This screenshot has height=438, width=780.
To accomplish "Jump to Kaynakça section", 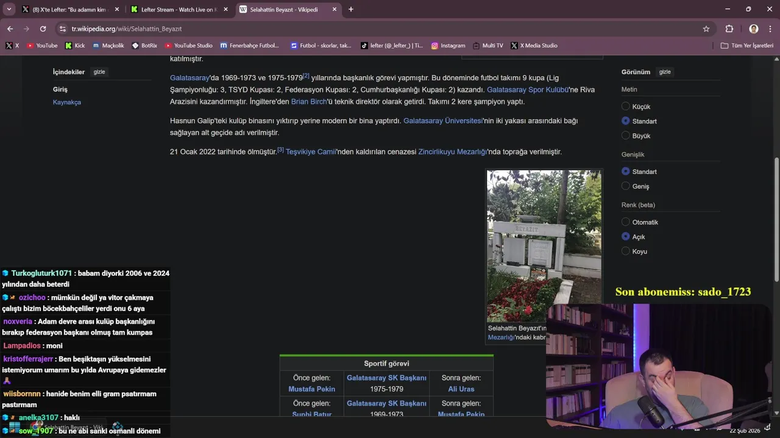I will tap(67, 102).
